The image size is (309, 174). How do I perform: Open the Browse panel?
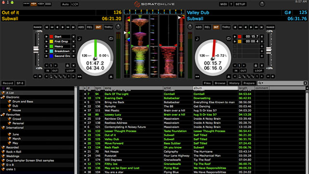pyautogui.click(x=220, y=83)
